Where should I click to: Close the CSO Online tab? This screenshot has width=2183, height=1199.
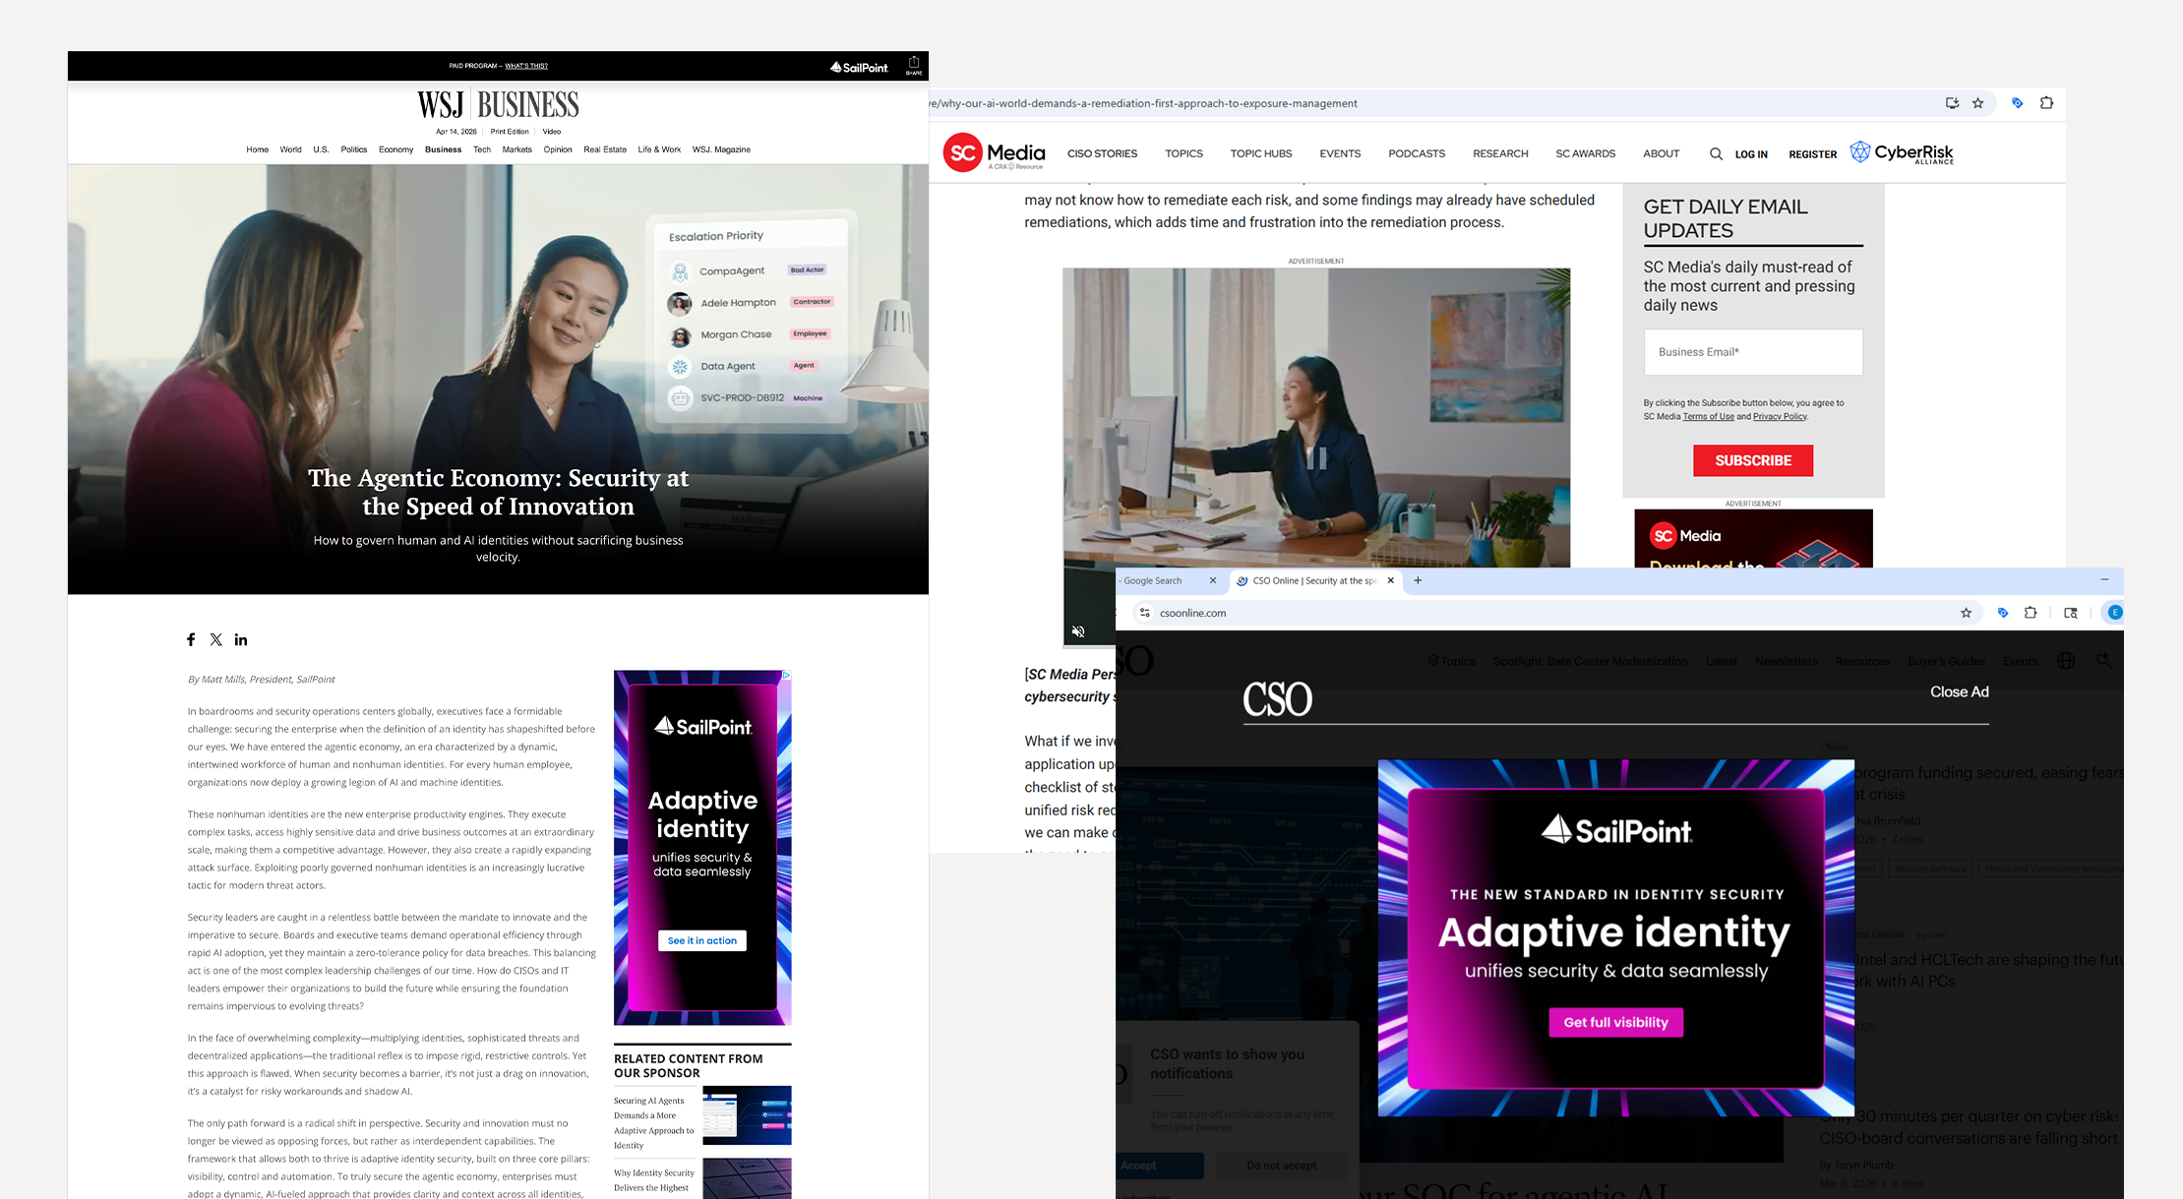click(x=1390, y=580)
